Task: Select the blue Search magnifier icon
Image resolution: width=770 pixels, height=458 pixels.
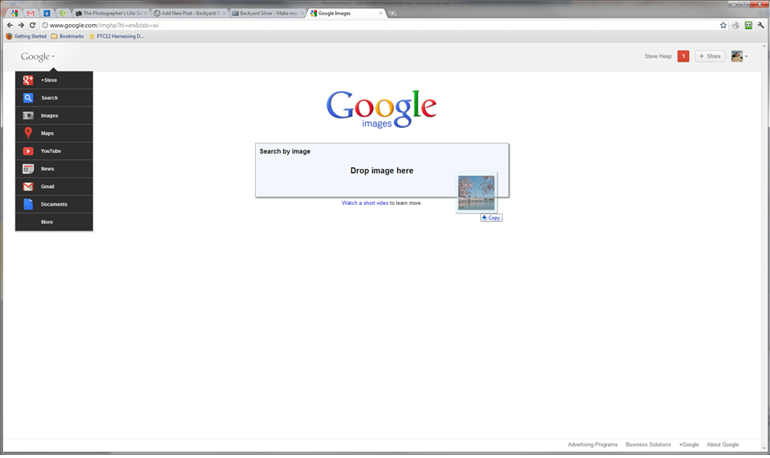Action: (x=28, y=98)
